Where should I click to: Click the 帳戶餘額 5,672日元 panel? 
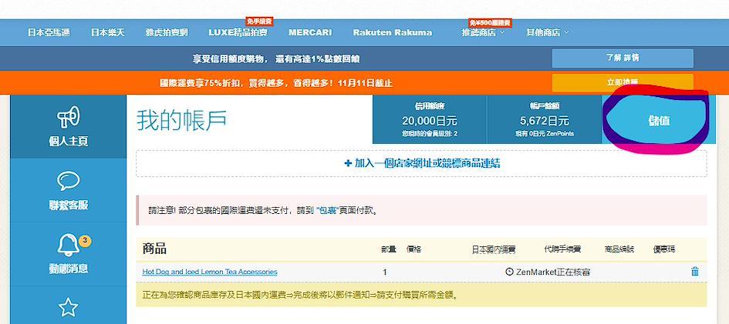(x=545, y=119)
